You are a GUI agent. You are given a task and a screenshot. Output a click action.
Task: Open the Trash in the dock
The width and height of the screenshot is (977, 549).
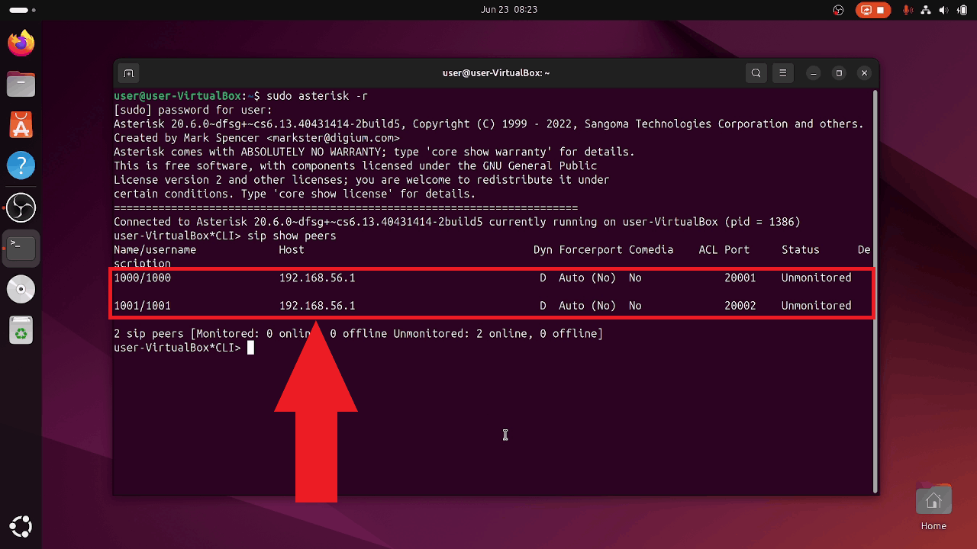21,330
